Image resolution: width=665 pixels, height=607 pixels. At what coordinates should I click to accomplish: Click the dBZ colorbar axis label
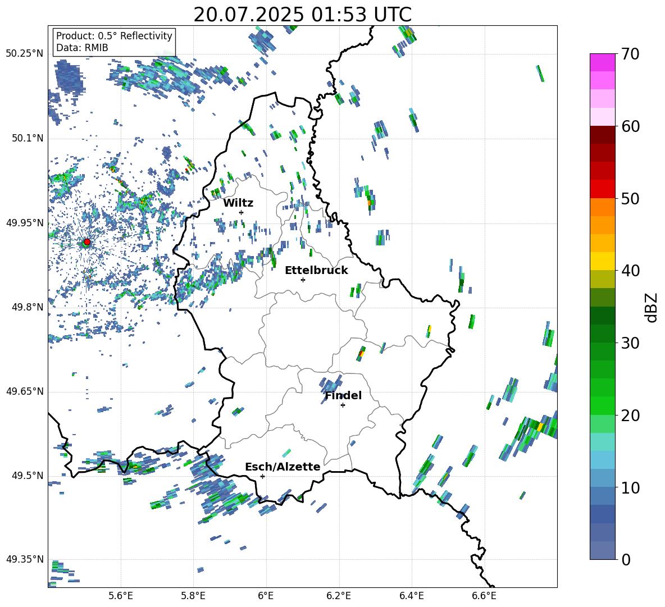[652, 307]
